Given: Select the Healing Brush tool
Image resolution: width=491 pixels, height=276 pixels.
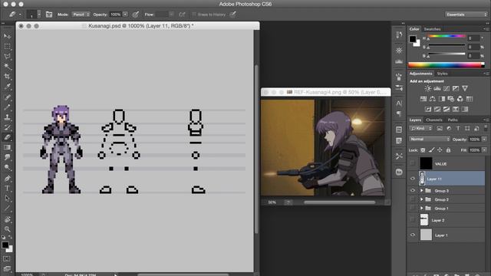Looking at the screenshot, I should click(x=7, y=97).
